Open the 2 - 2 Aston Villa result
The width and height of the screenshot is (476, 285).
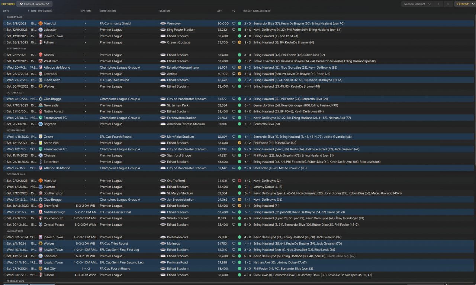pyautogui.click(x=247, y=143)
